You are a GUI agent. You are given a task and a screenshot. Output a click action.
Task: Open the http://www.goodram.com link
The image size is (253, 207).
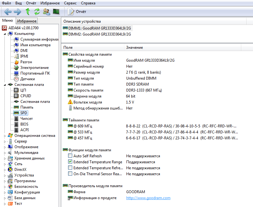148,198
